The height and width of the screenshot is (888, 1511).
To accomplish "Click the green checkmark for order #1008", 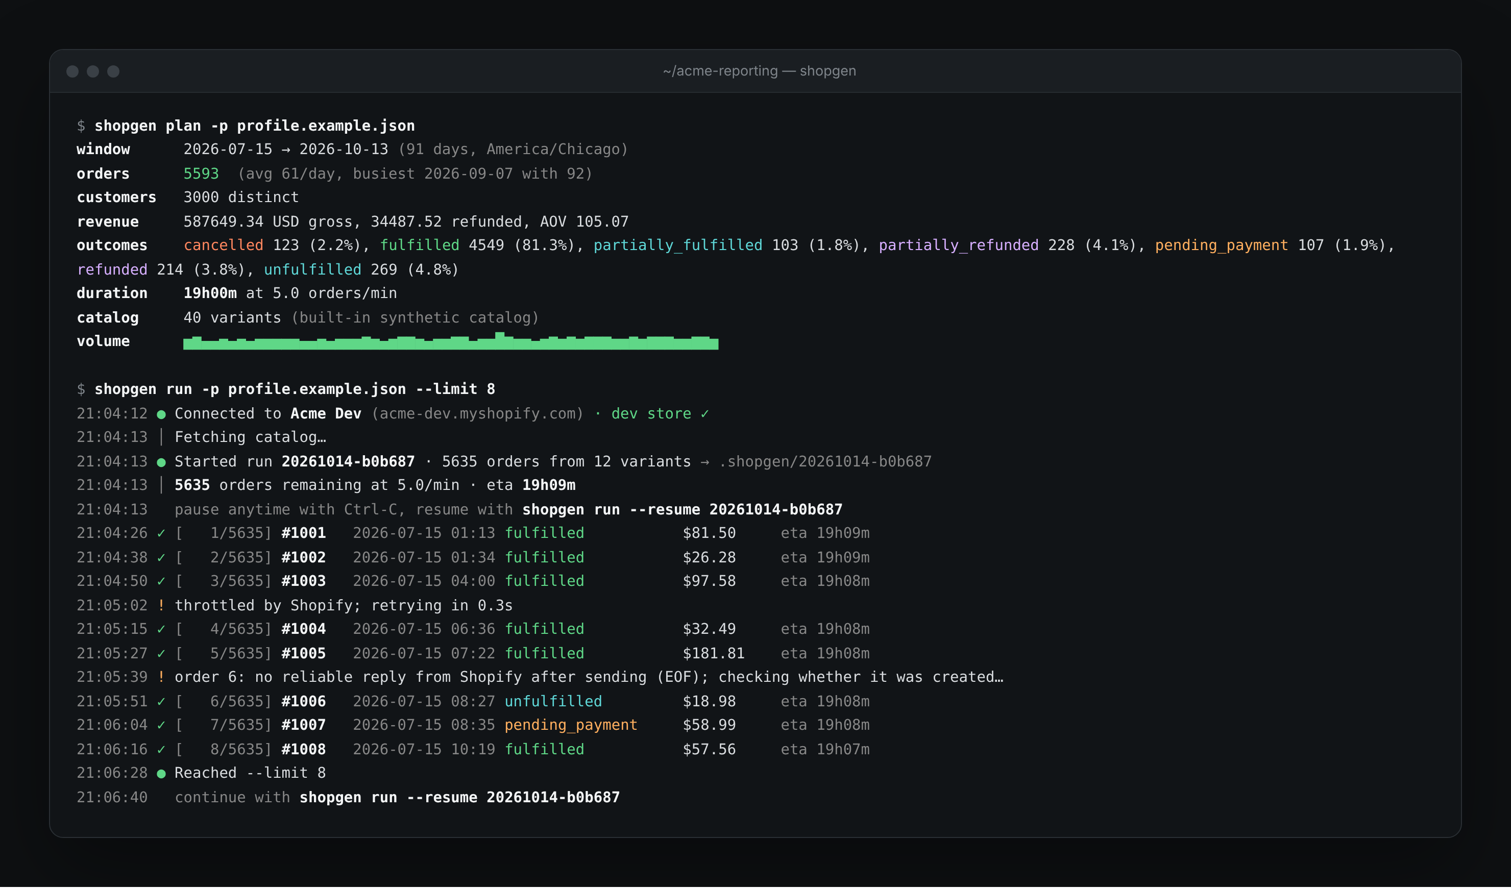I will tap(161, 749).
